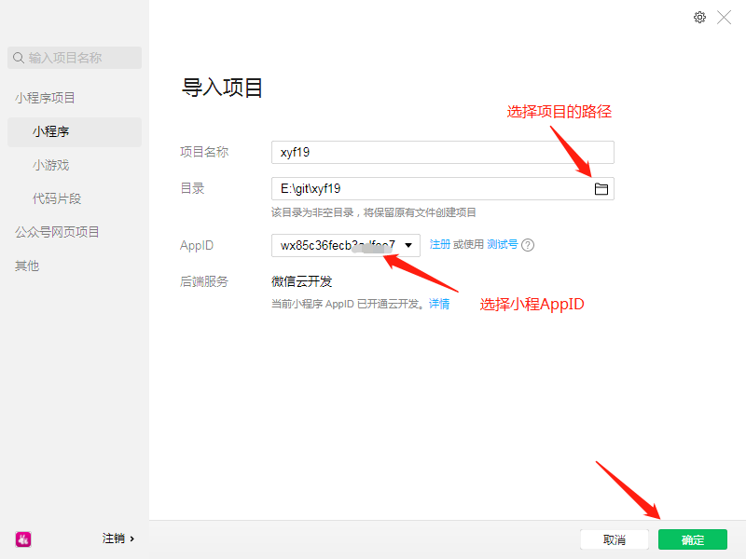Click the 取消 cancel button
Viewport: 746px width, 559px height.
[615, 539]
